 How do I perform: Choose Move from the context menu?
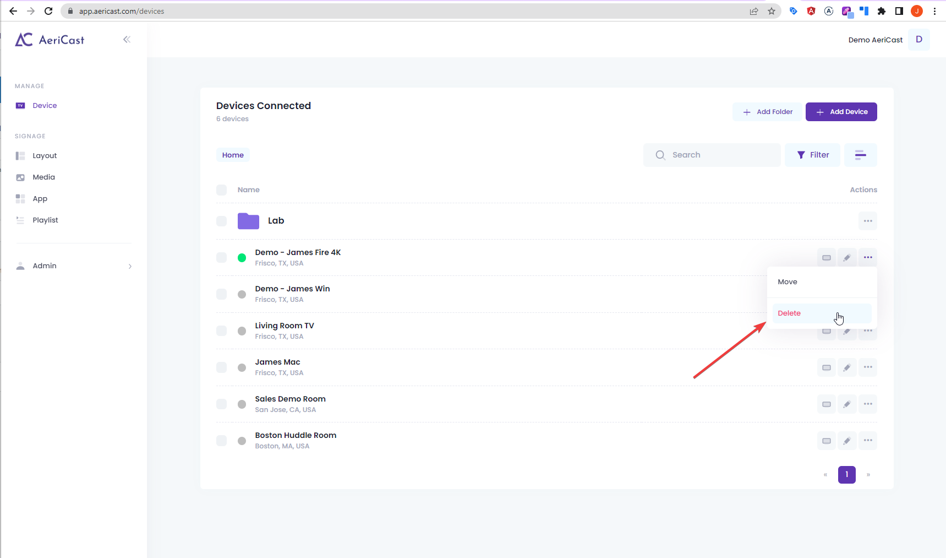coord(822,281)
